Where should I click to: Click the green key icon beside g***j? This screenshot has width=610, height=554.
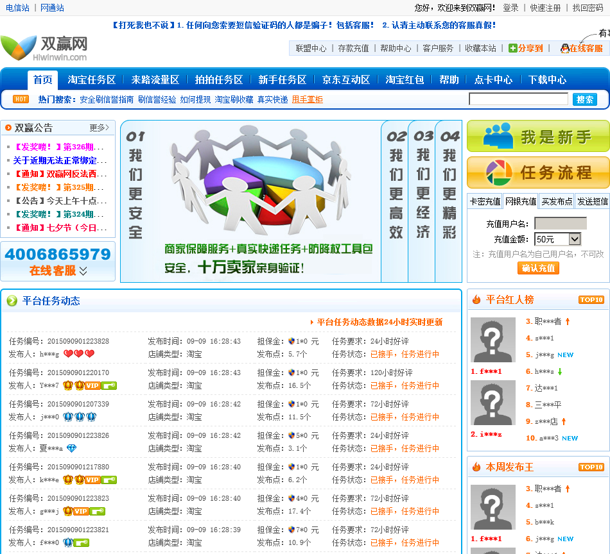click(97, 511)
